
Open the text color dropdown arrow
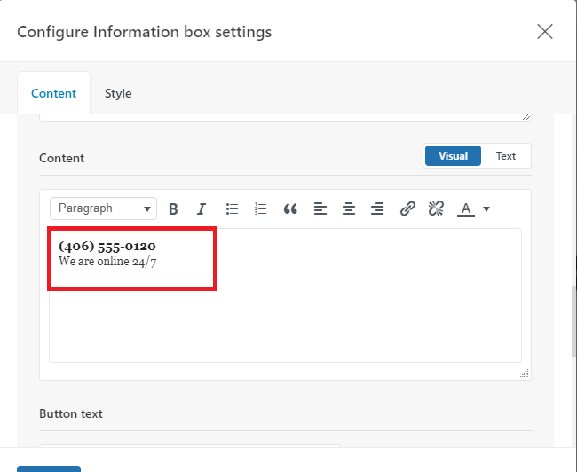coord(486,209)
